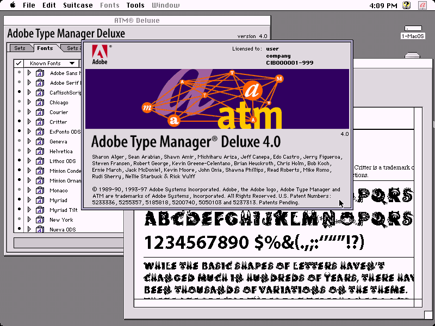Click the 1-MacOS disk icon on desktop
This screenshot has height=326, width=435.
412,36
